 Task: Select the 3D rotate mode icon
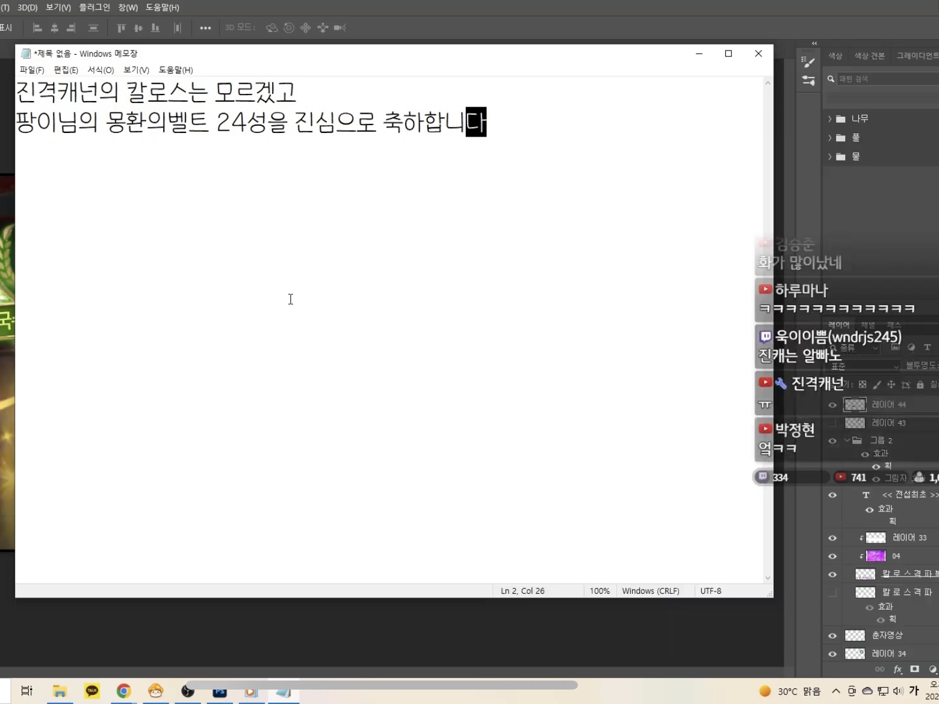272,28
